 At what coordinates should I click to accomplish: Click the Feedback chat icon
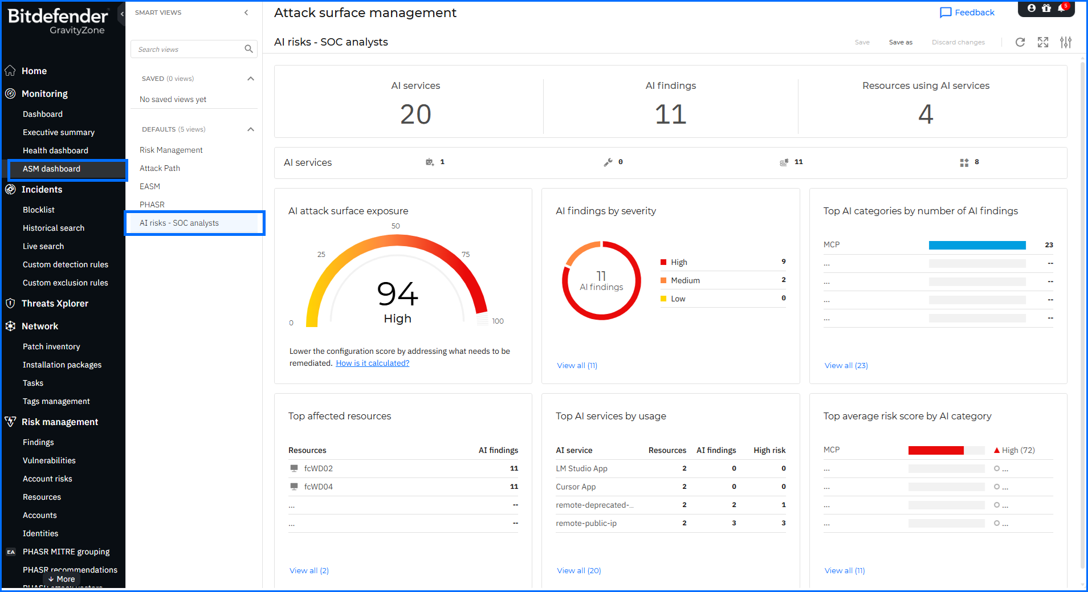pos(946,13)
